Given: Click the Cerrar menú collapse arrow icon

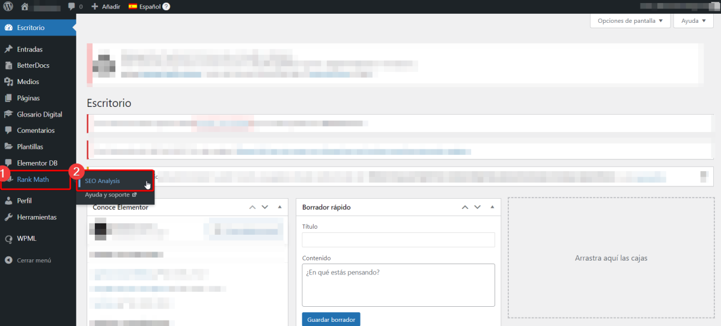Looking at the screenshot, I should pos(8,261).
